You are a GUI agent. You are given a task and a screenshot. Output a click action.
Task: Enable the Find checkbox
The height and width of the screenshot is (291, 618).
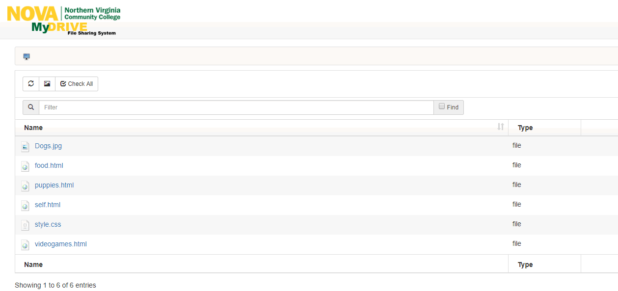(441, 106)
